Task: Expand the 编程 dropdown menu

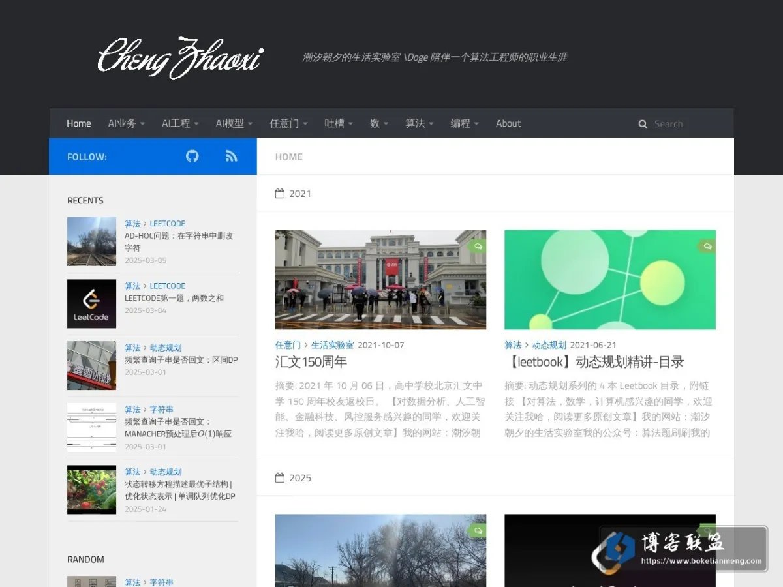Action: point(465,123)
